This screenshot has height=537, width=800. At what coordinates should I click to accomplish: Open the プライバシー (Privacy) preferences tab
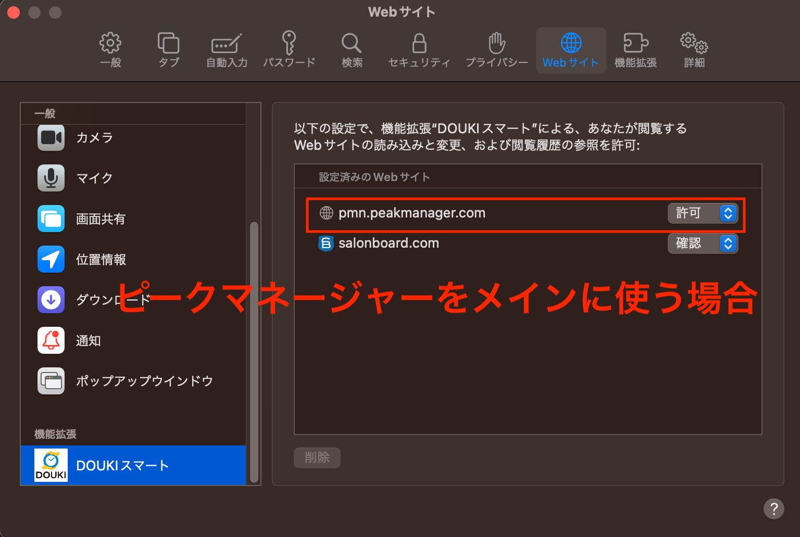[x=497, y=50]
